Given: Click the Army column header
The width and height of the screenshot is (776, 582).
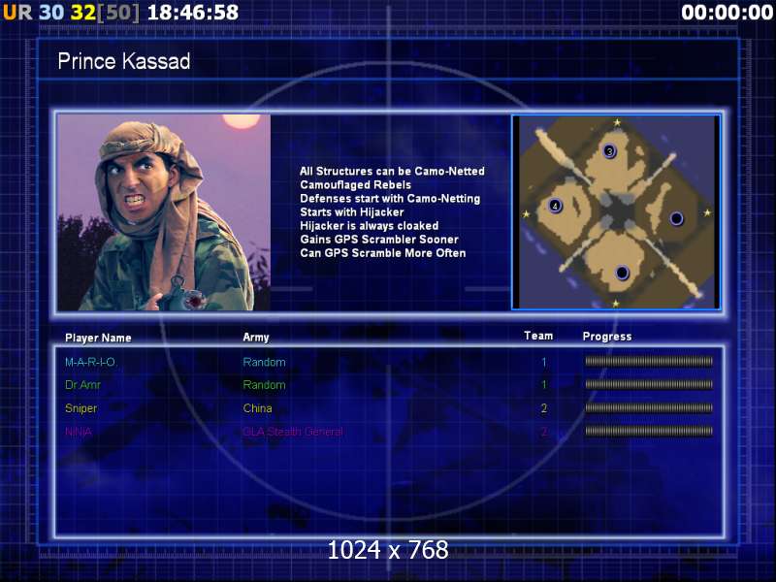Looking at the screenshot, I should [x=256, y=338].
